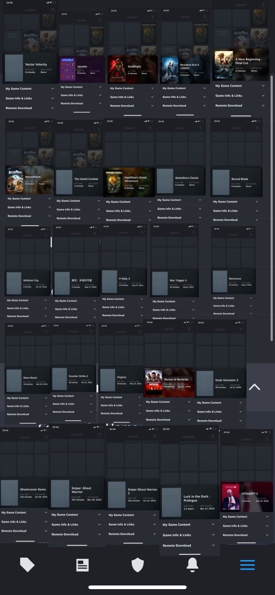Select the Ghostrunner Demo game title

(x=33, y=489)
